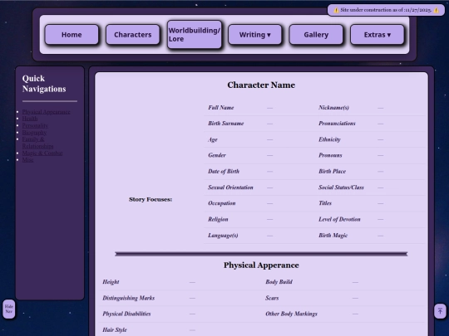Toggle the Hide Nav button
The image size is (449, 336).
(x=9, y=309)
